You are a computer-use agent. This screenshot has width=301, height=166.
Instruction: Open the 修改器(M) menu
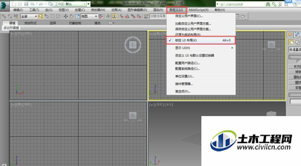tap(98, 10)
